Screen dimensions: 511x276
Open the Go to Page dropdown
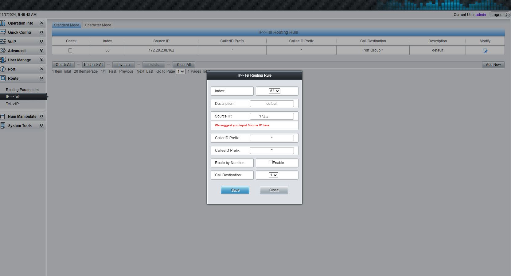click(181, 71)
